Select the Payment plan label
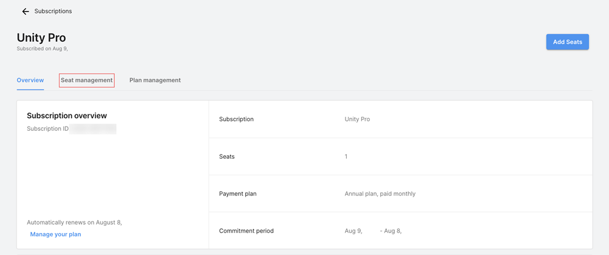 click(238, 194)
